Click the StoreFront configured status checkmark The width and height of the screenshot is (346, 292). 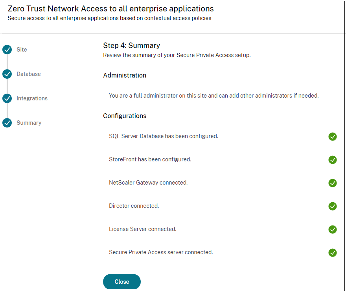click(x=333, y=160)
